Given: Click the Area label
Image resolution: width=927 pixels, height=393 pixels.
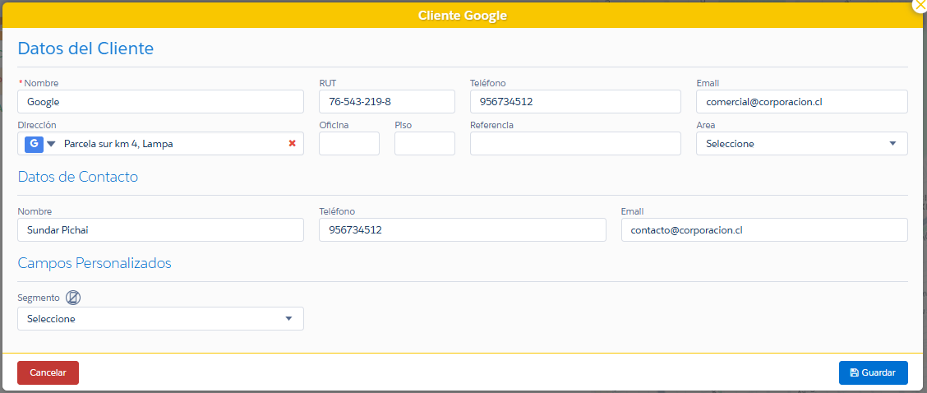Looking at the screenshot, I should [706, 125].
